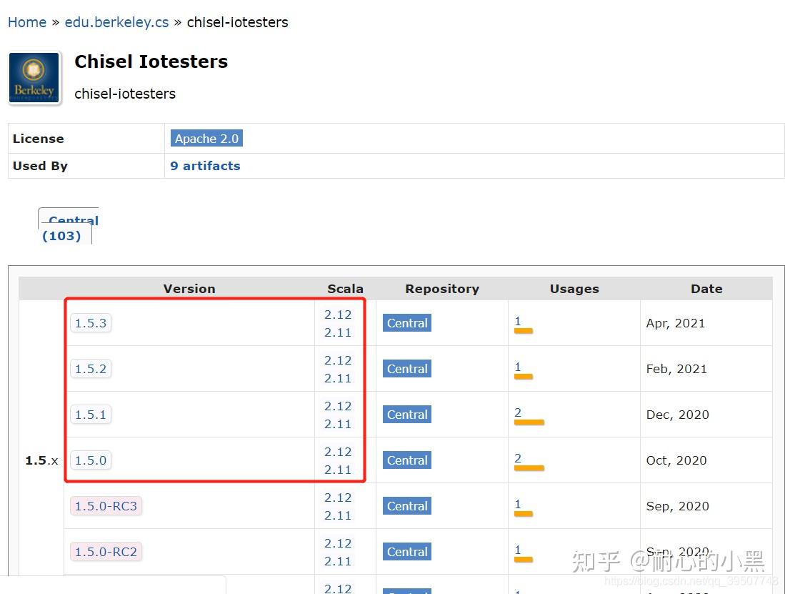Select Scala 2.11 for version 1.5.3
This screenshot has width=785, height=594.
tap(338, 332)
